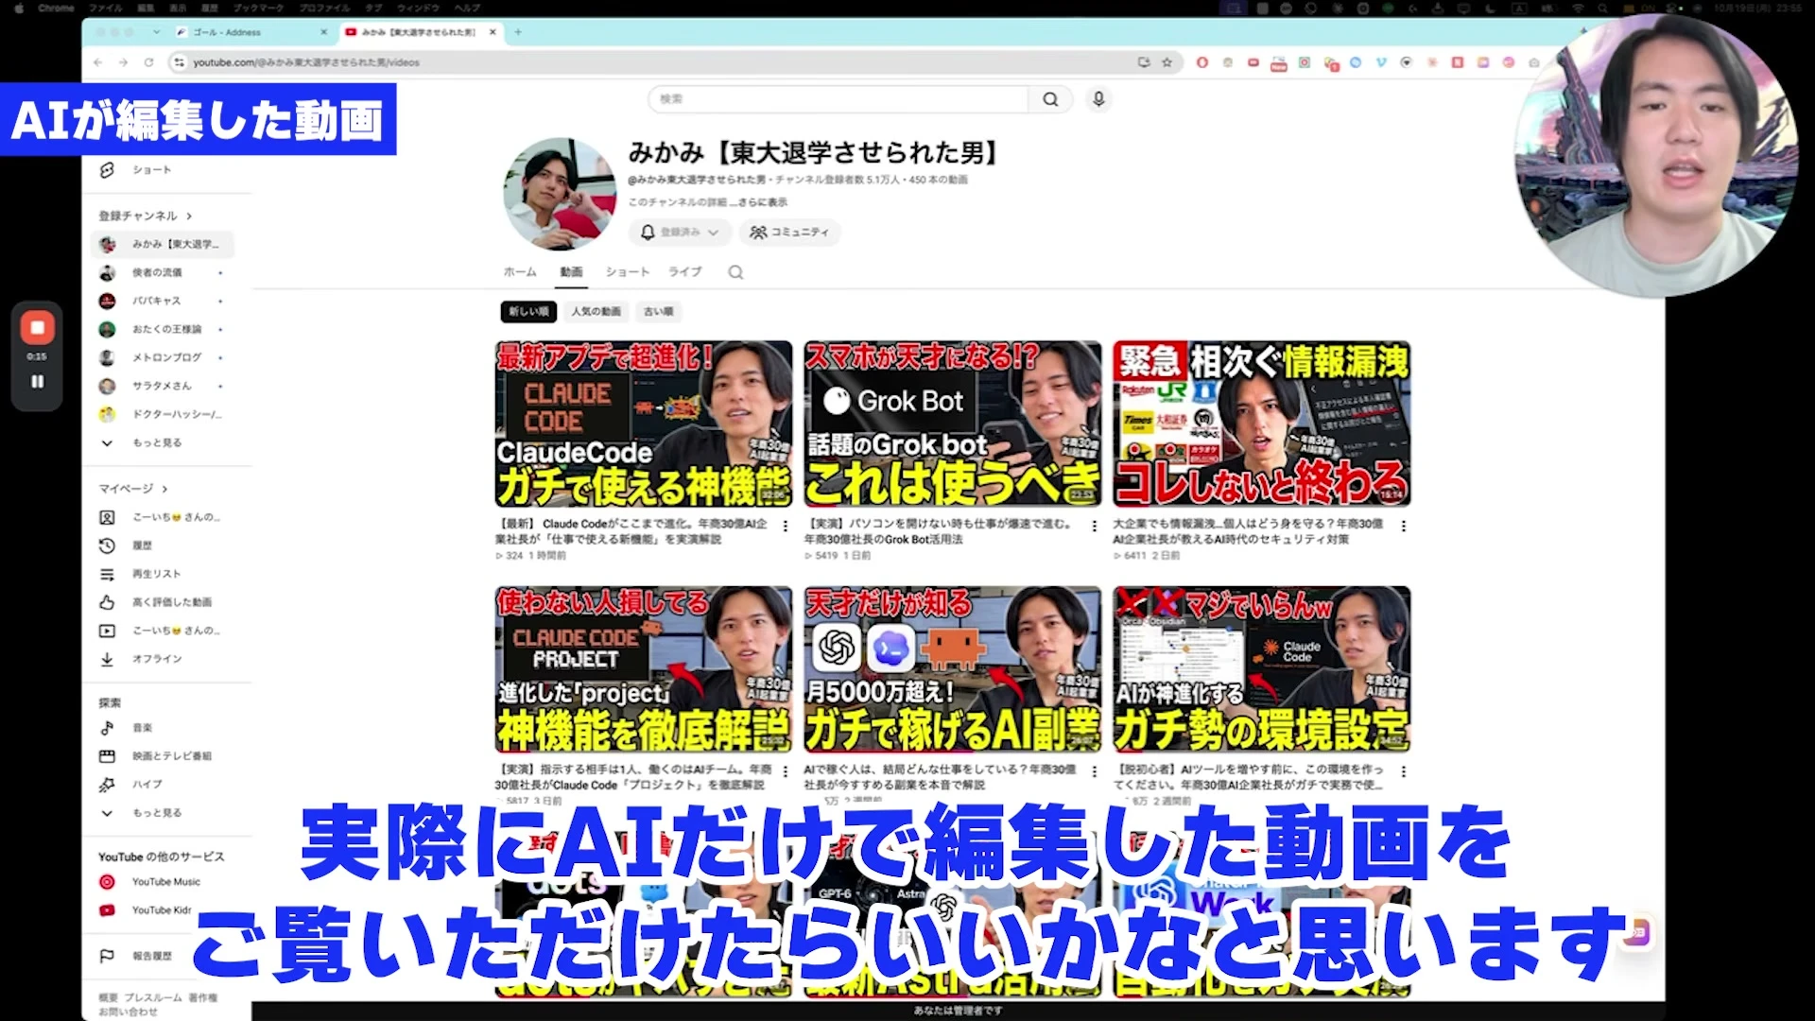The width and height of the screenshot is (1815, 1021).
Task: Click the YouTube search magnifier button
Action: pos(1050,99)
